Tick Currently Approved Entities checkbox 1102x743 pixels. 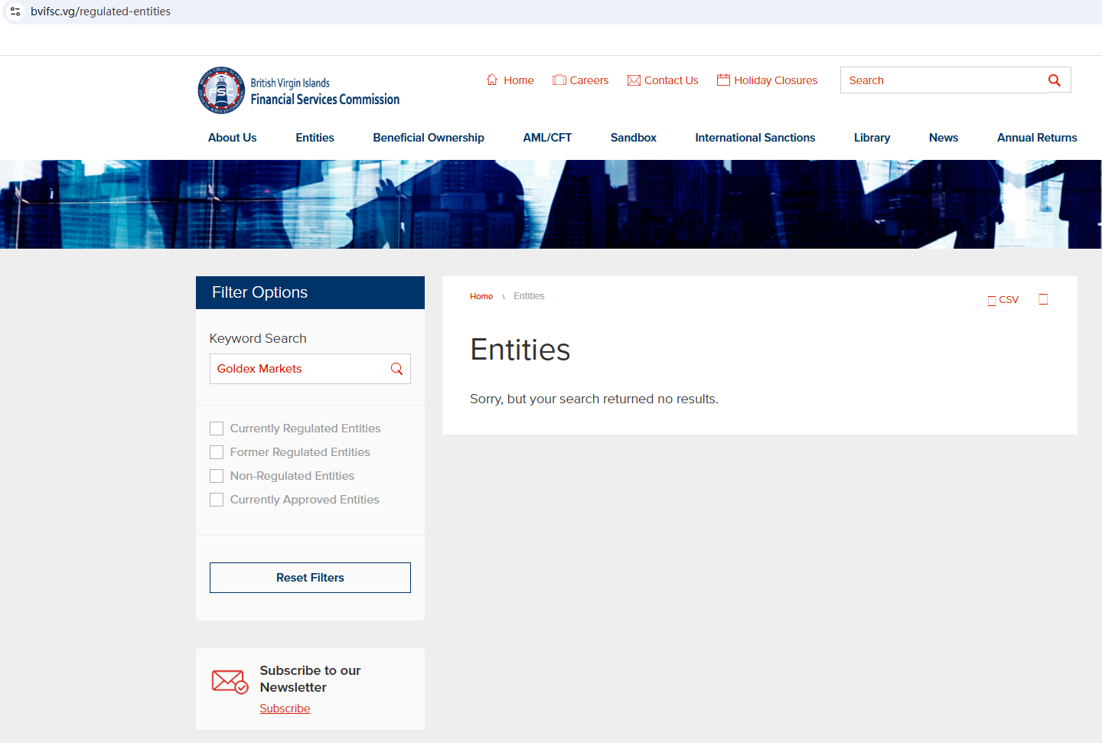coord(217,500)
